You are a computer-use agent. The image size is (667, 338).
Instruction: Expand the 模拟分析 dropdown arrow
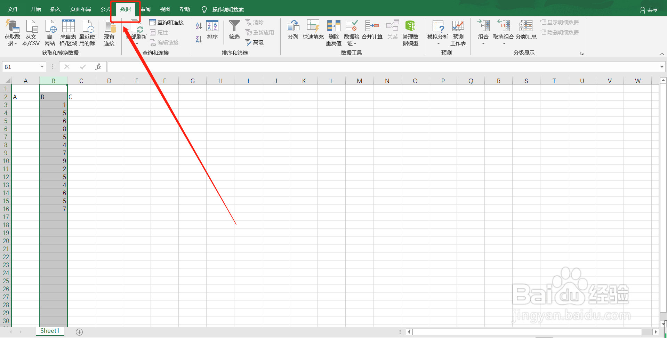pos(438,44)
